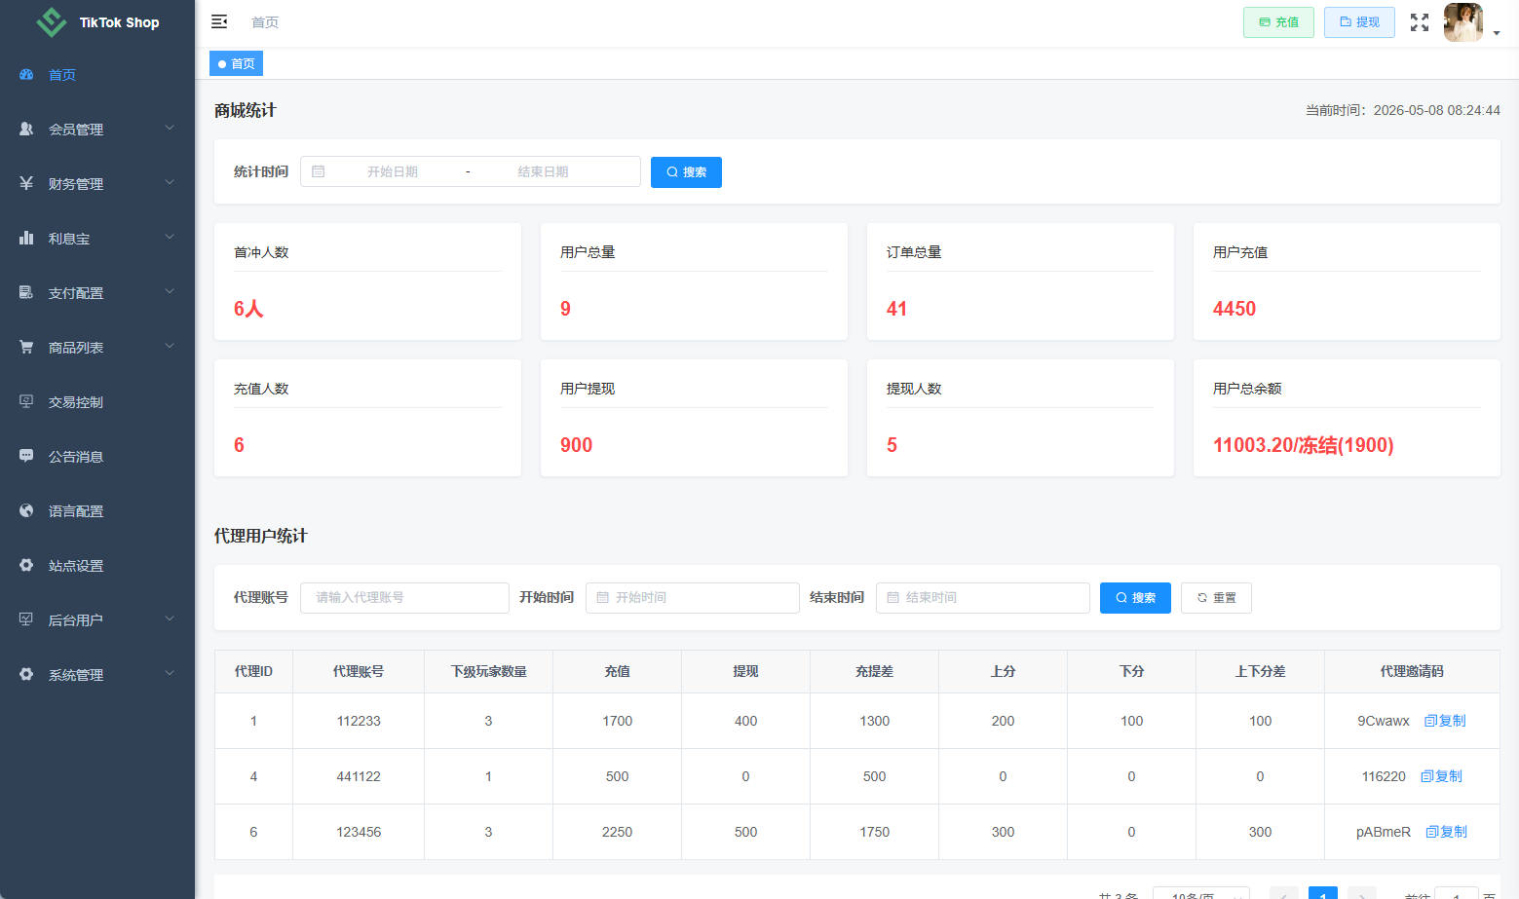Viewport: 1519px width, 899px height.
Task: Click the 公告消息 chat bubble icon
Action: [26, 456]
